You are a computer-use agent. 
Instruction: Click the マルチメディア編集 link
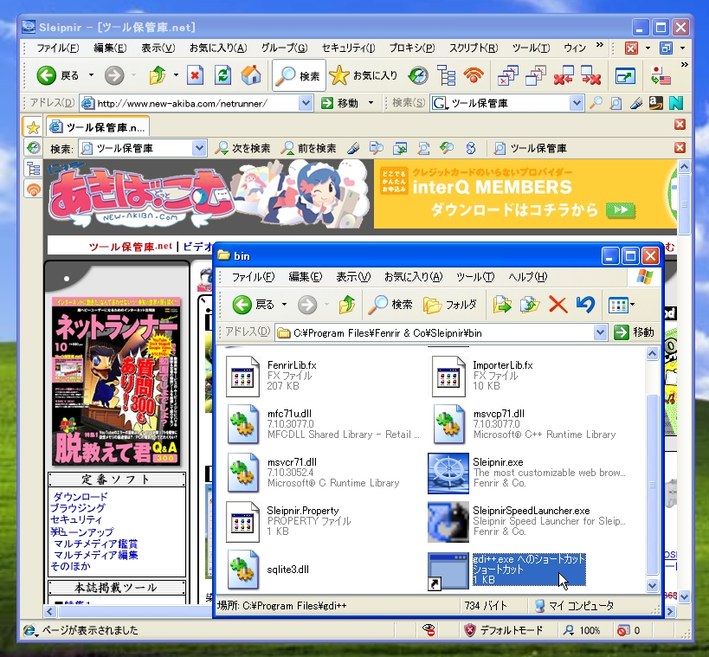click(95, 555)
